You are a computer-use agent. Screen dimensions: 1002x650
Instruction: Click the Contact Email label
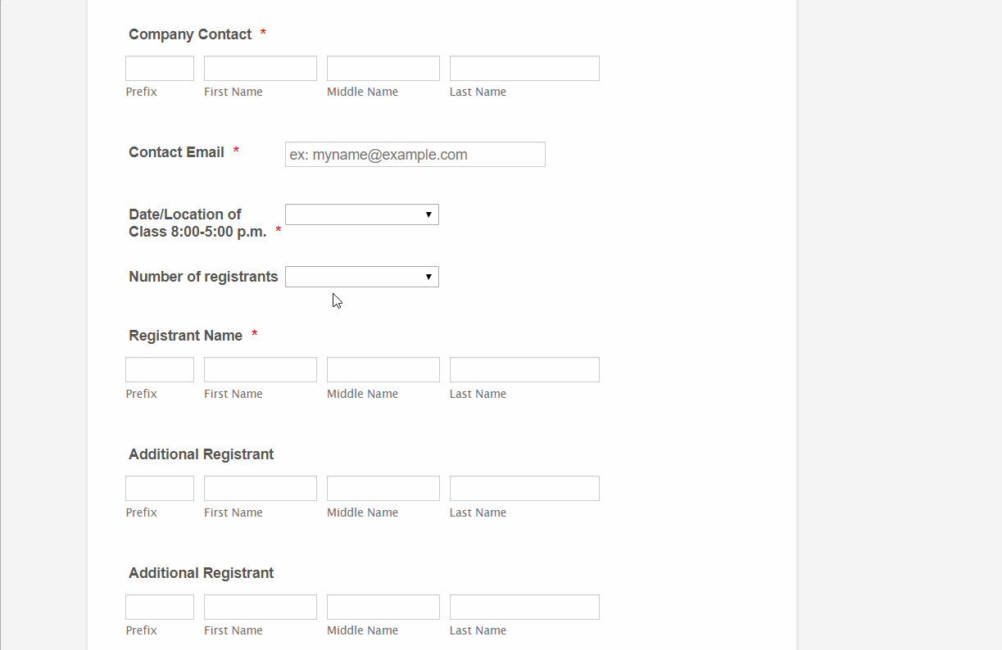click(176, 152)
